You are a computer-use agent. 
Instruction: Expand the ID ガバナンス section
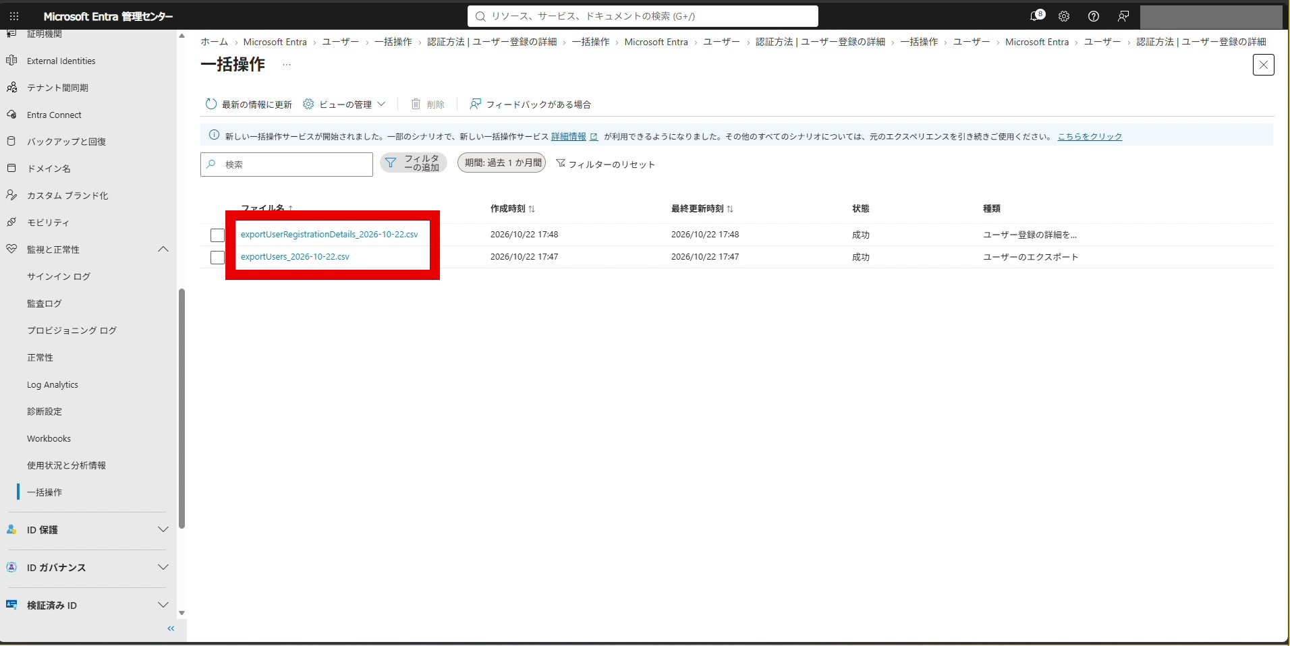[163, 567]
